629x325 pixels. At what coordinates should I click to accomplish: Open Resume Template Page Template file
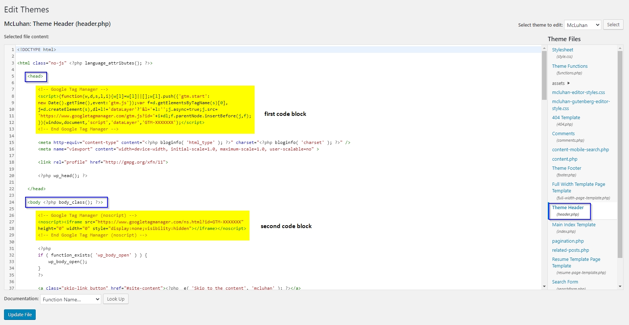coord(576,263)
